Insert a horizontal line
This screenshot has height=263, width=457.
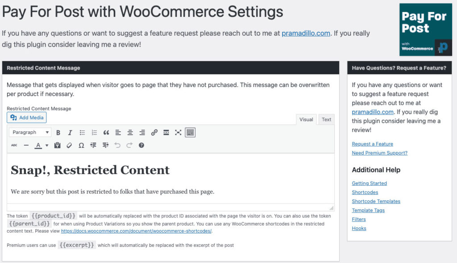point(26,145)
